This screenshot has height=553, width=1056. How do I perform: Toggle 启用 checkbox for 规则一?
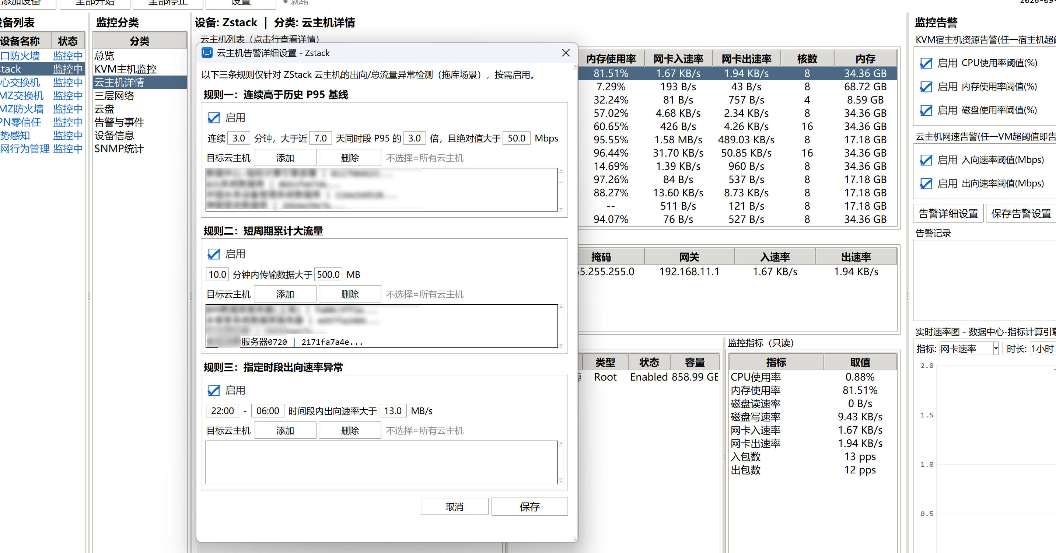click(214, 118)
